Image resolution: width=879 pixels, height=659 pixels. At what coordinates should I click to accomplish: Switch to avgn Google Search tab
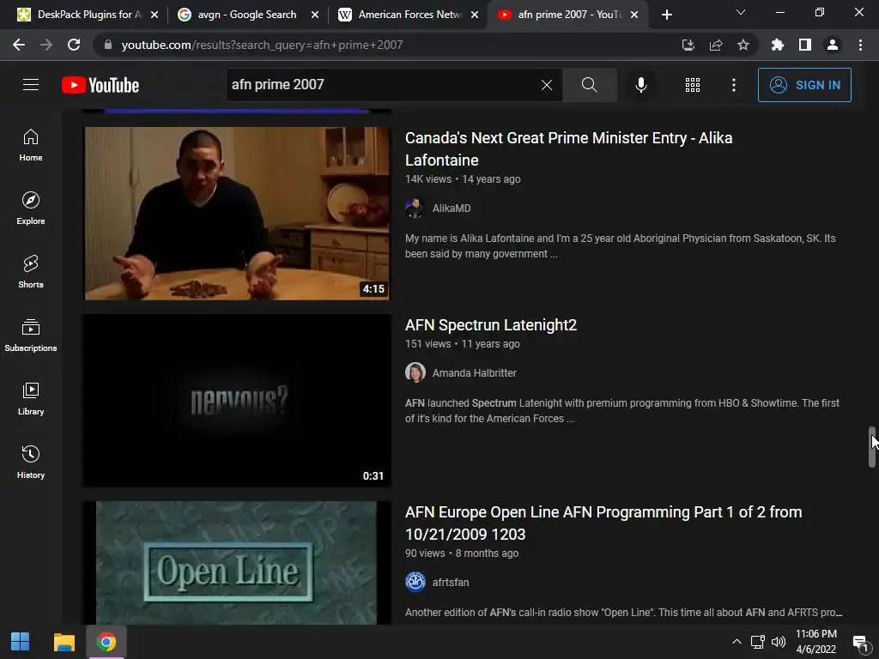pos(246,15)
